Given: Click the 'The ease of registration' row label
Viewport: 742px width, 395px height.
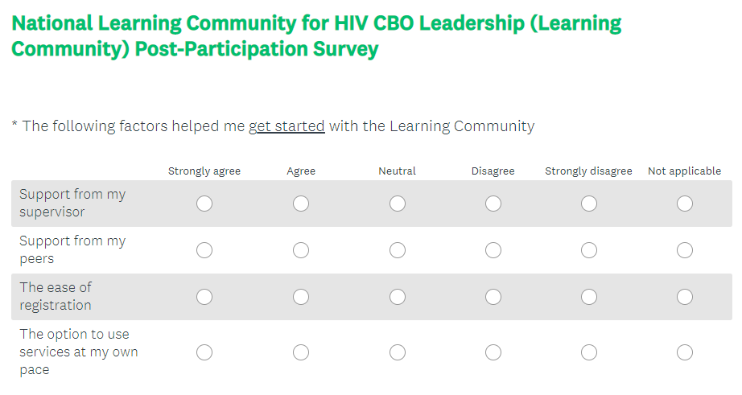Looking at the screenshot, I should [56, 296].
